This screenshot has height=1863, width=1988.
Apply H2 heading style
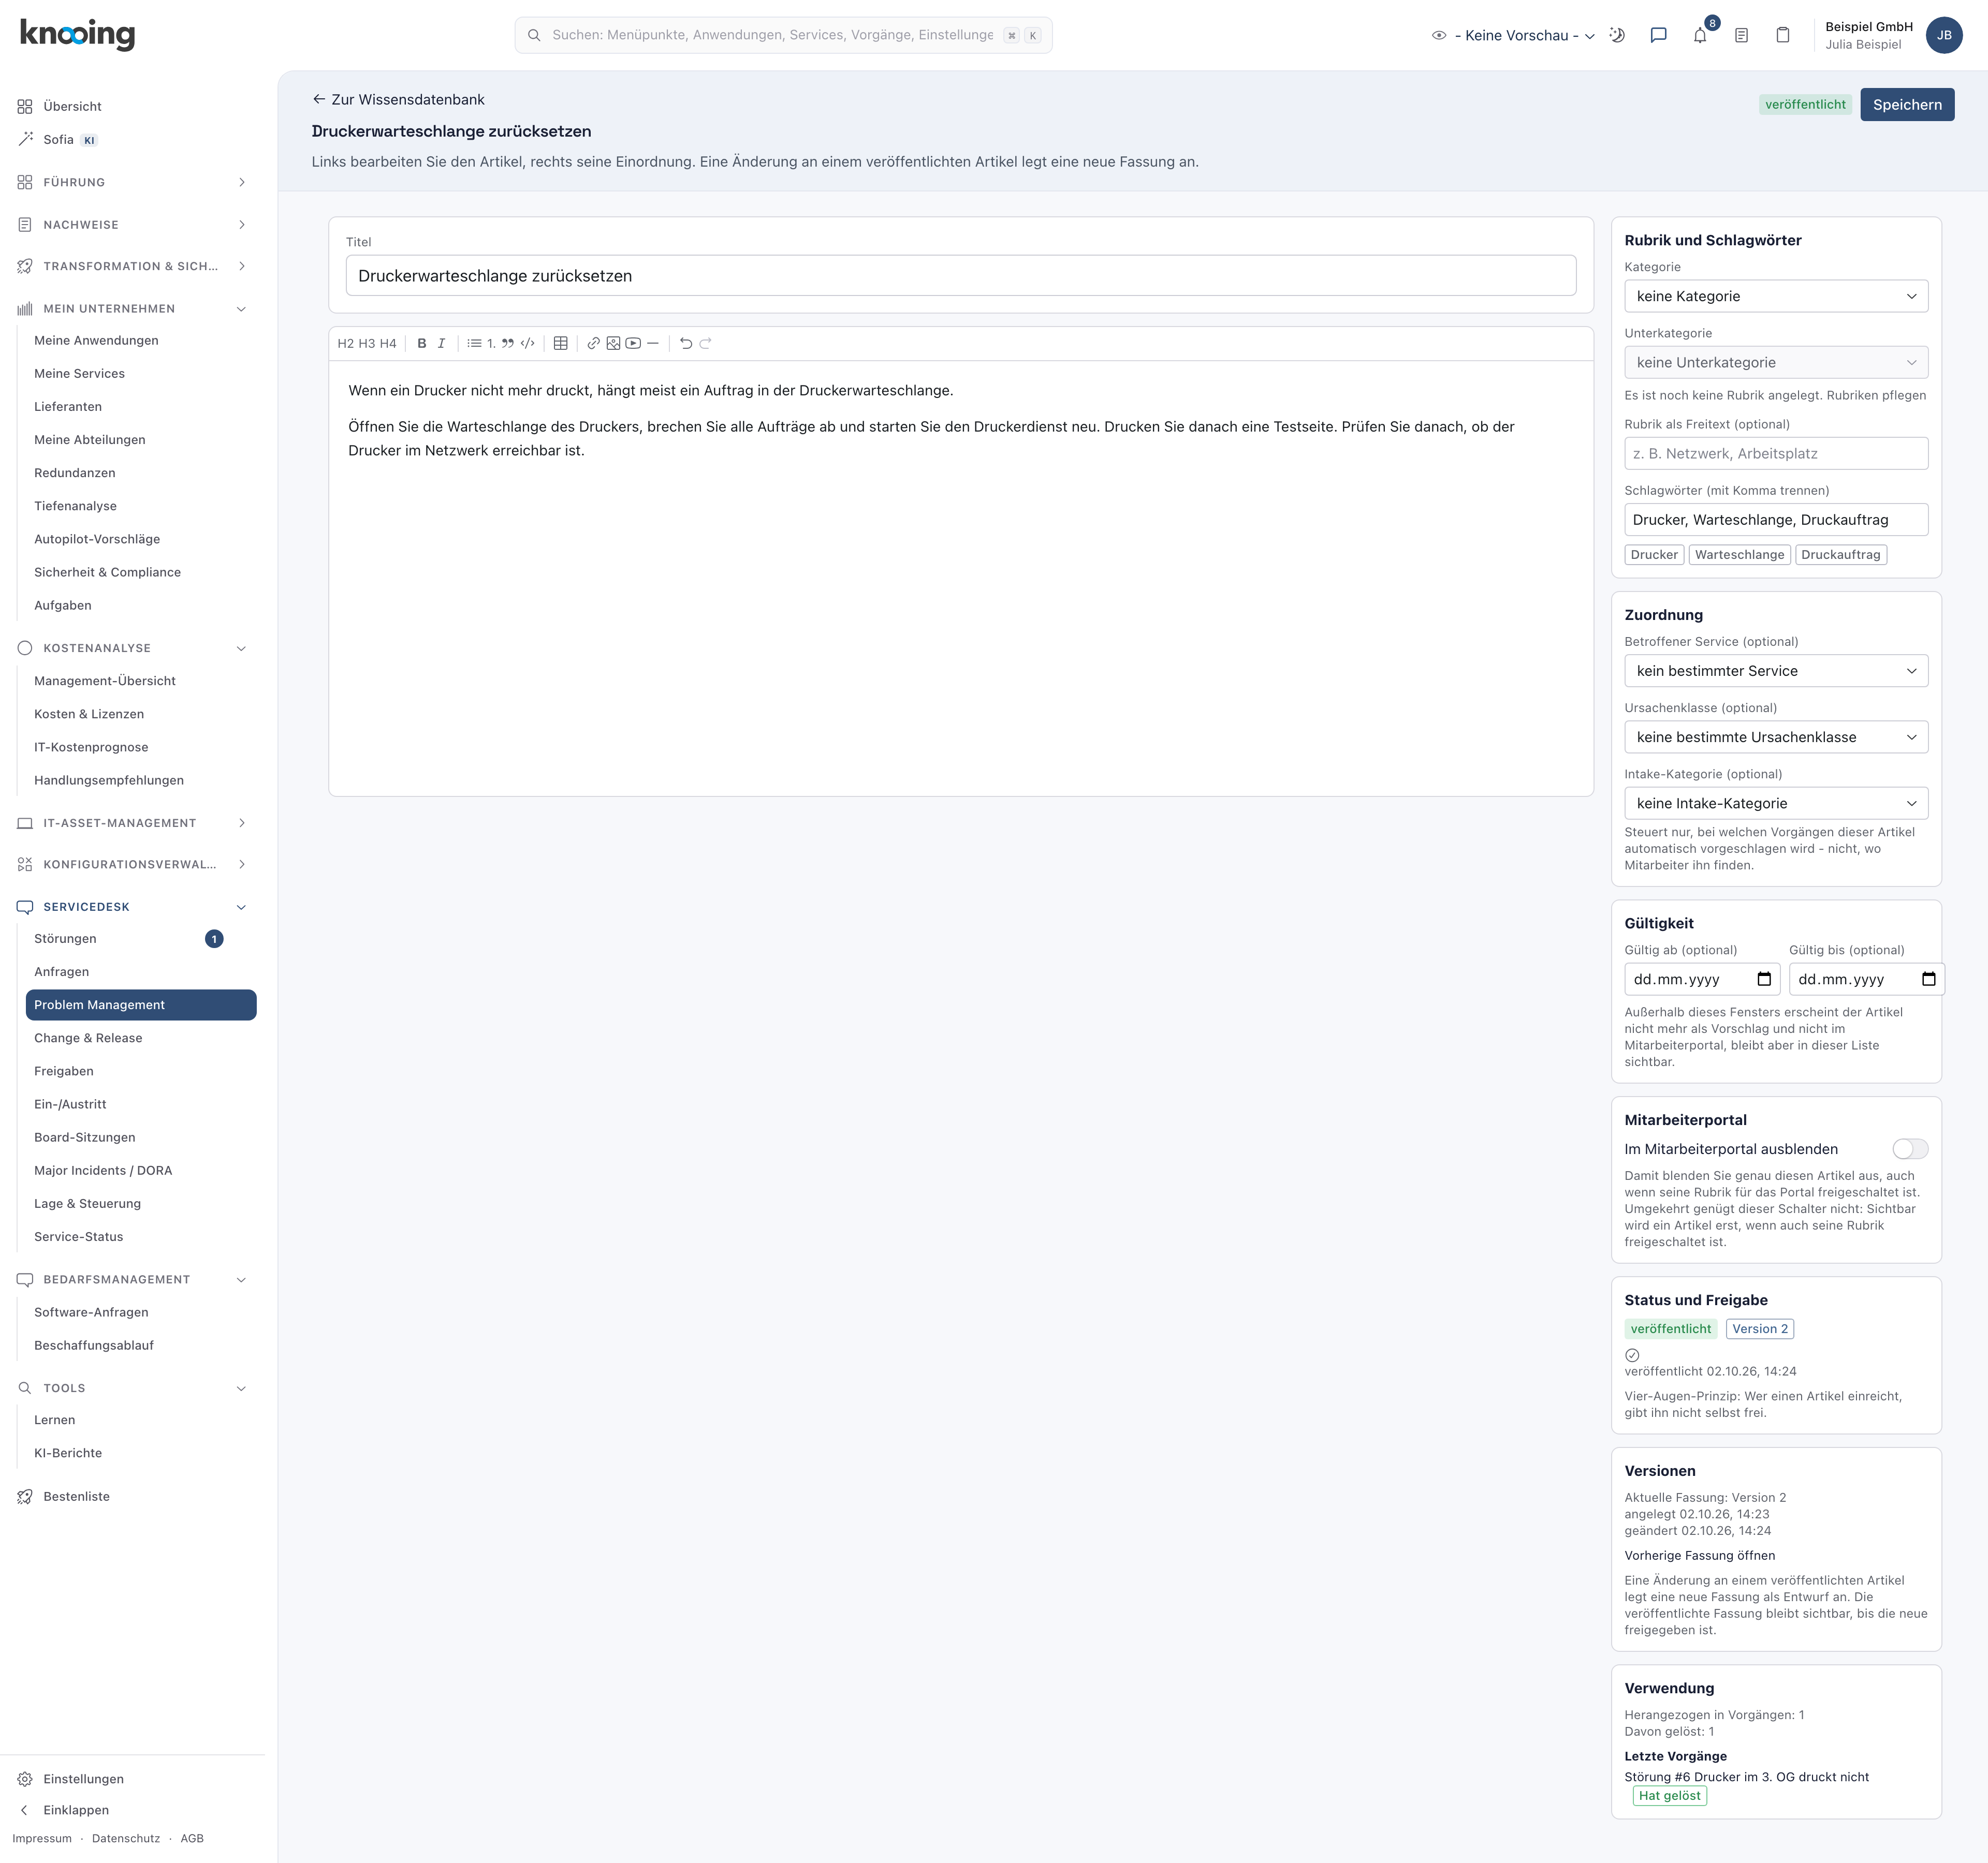(346, 343)
